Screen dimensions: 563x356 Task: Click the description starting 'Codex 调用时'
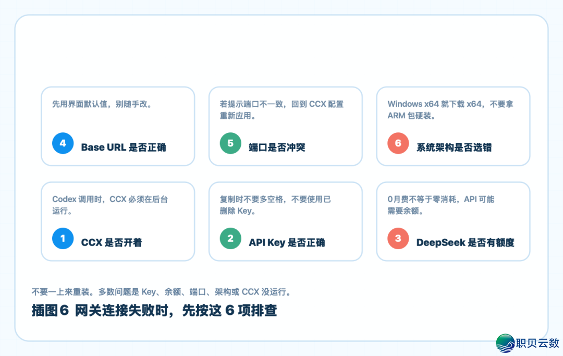click(x=110, y=205)
